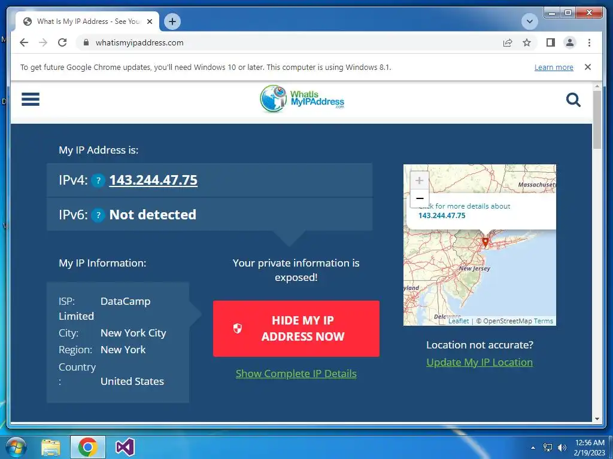Viewport: 613px width, 459px height.
Task: Select the What Is My IP Address tab
Action: [x=87, y=22]
